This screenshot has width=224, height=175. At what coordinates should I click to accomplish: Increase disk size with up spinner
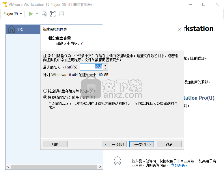click(105, 65)
